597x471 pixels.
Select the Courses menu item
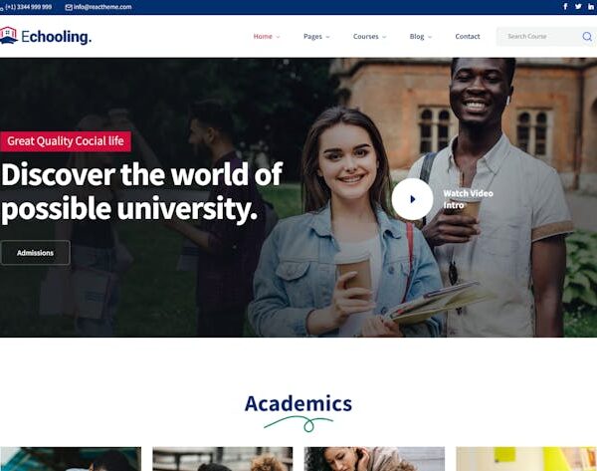point(366,37)
